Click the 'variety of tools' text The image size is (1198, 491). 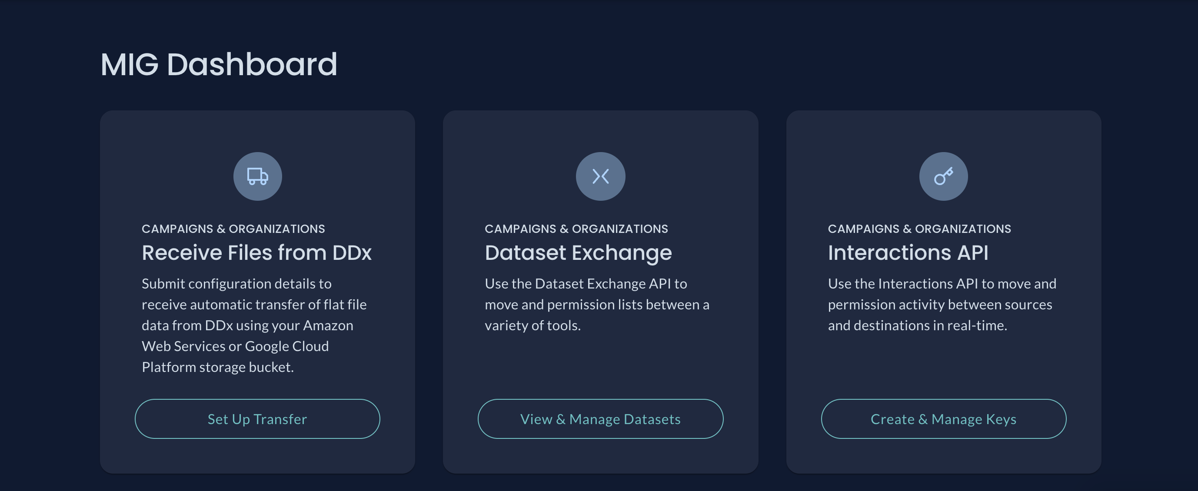(532, 325)
